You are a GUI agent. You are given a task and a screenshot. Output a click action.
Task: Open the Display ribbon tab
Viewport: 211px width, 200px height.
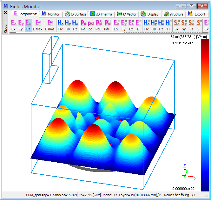149,14
